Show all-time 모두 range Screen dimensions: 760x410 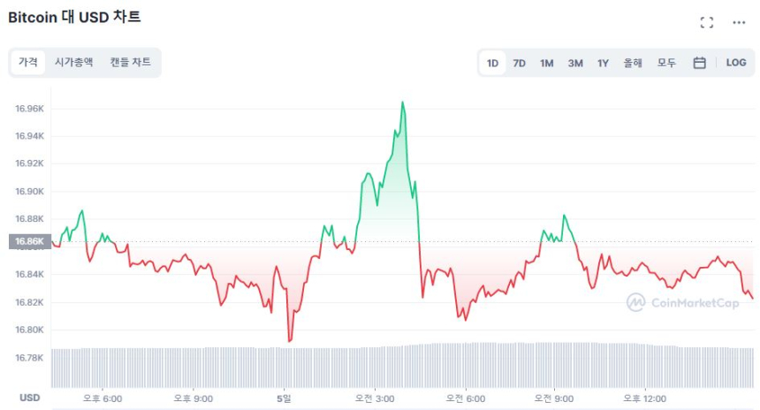[x=666, y=63]
